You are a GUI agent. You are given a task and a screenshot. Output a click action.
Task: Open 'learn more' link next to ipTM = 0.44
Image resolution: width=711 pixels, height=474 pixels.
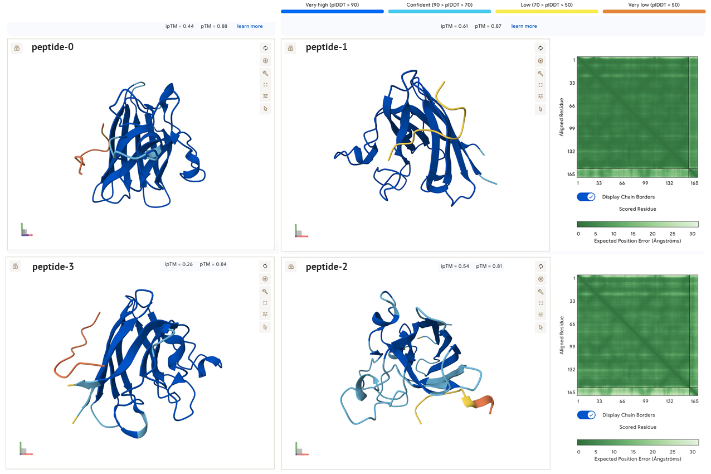coord(250,26)
